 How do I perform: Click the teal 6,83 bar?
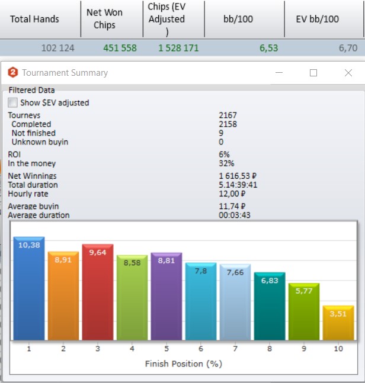[x=270, y=306]
